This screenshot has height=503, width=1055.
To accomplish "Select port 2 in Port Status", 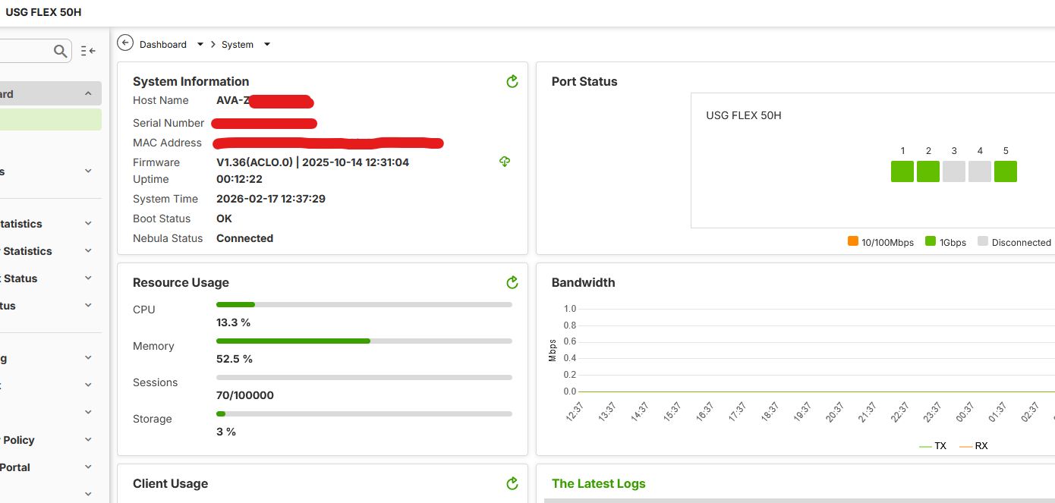I will pyautogui.click(x=928, y=171).
